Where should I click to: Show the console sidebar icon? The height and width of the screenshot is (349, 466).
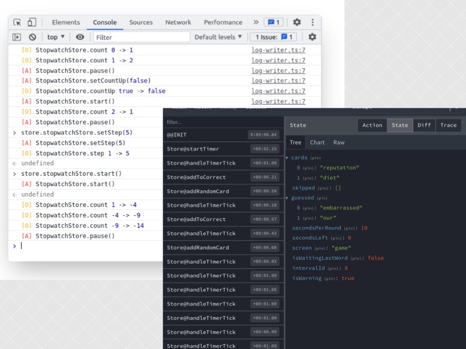[x=17, y=37]
